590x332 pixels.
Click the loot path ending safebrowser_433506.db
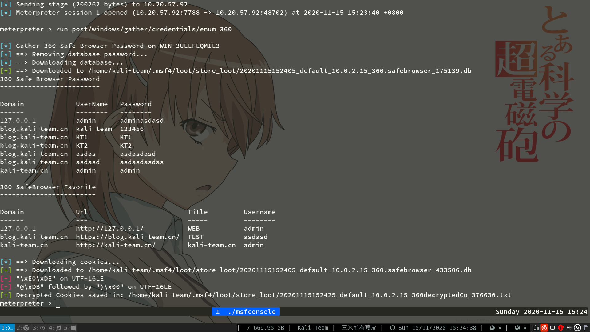[x=280, y=270]
